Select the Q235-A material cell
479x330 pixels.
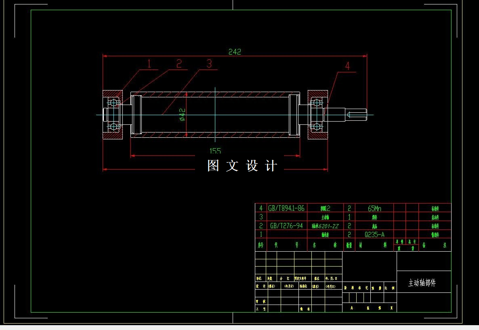pos(374,235)
